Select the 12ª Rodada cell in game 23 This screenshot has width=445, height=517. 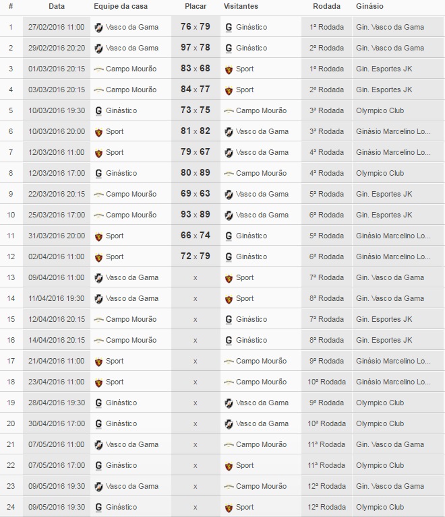pyautogui.click(x=326, y=487)
